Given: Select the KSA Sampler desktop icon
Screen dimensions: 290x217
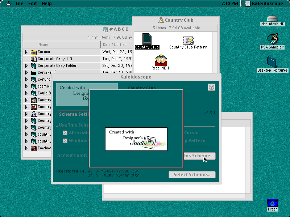Looking at the screenshot, I should tap(272, 39).
